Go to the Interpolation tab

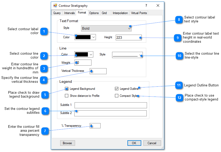[120, 13]
